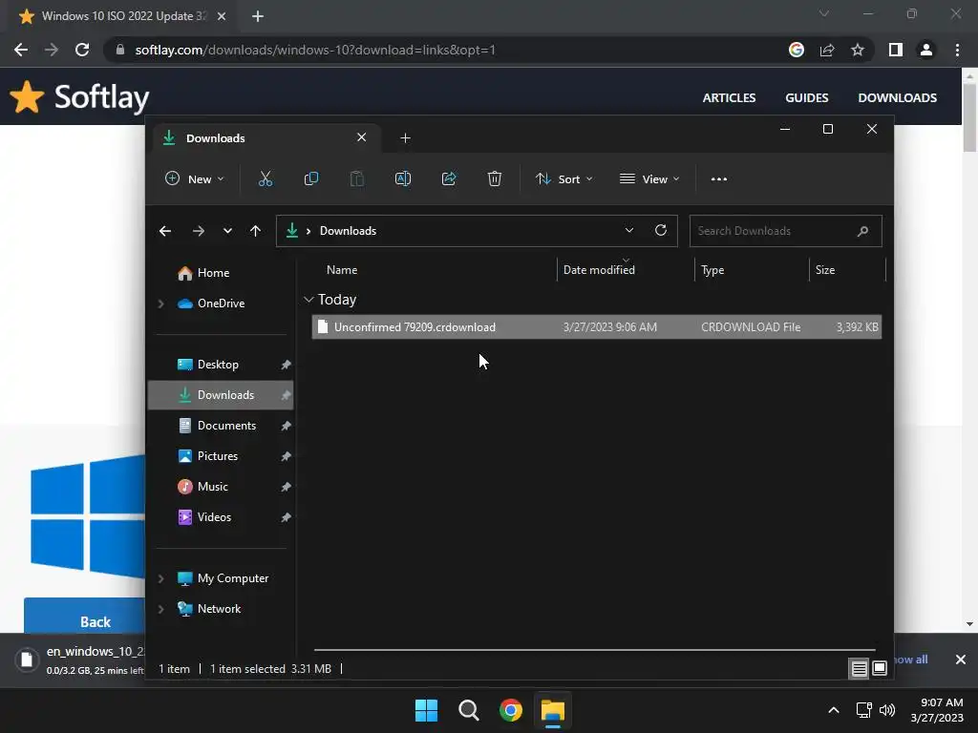Click the Softlay logo link
Viewport: 978px width, 733px height.
tap(79, 97)
